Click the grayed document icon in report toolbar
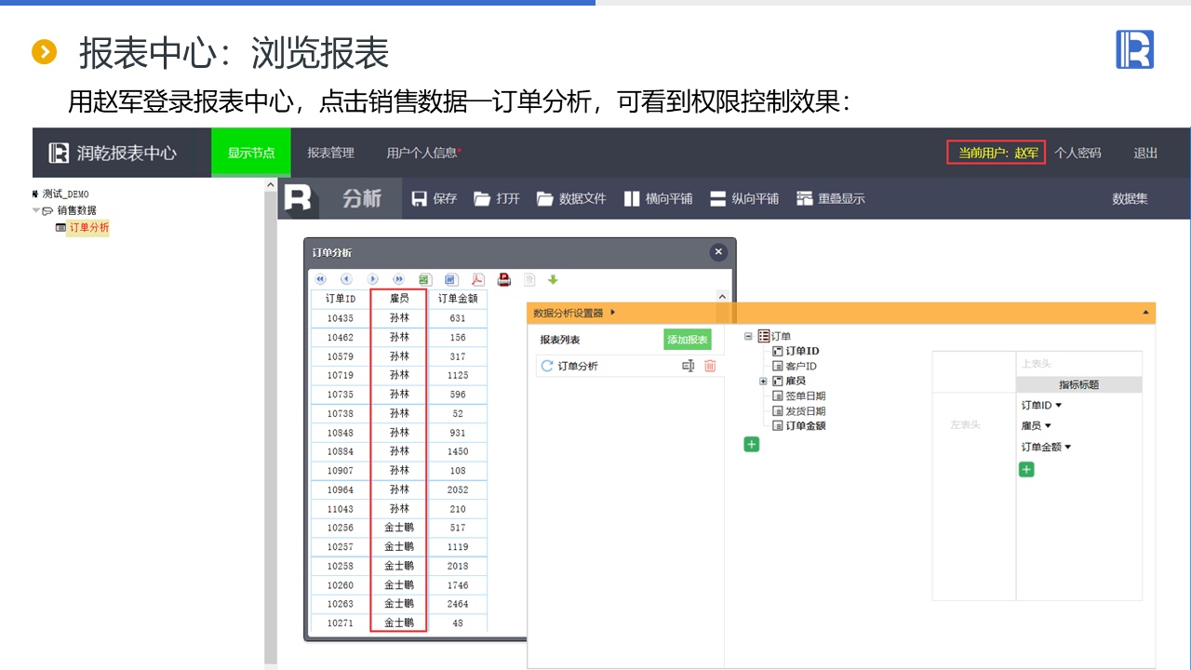 click(529, 279)
